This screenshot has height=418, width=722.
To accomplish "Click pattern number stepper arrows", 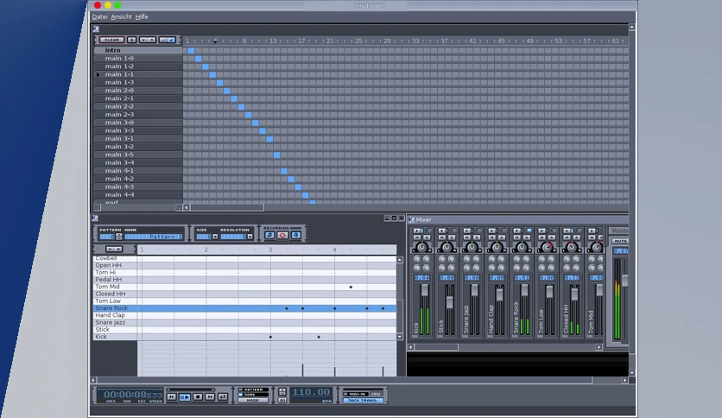I will 119,237.
